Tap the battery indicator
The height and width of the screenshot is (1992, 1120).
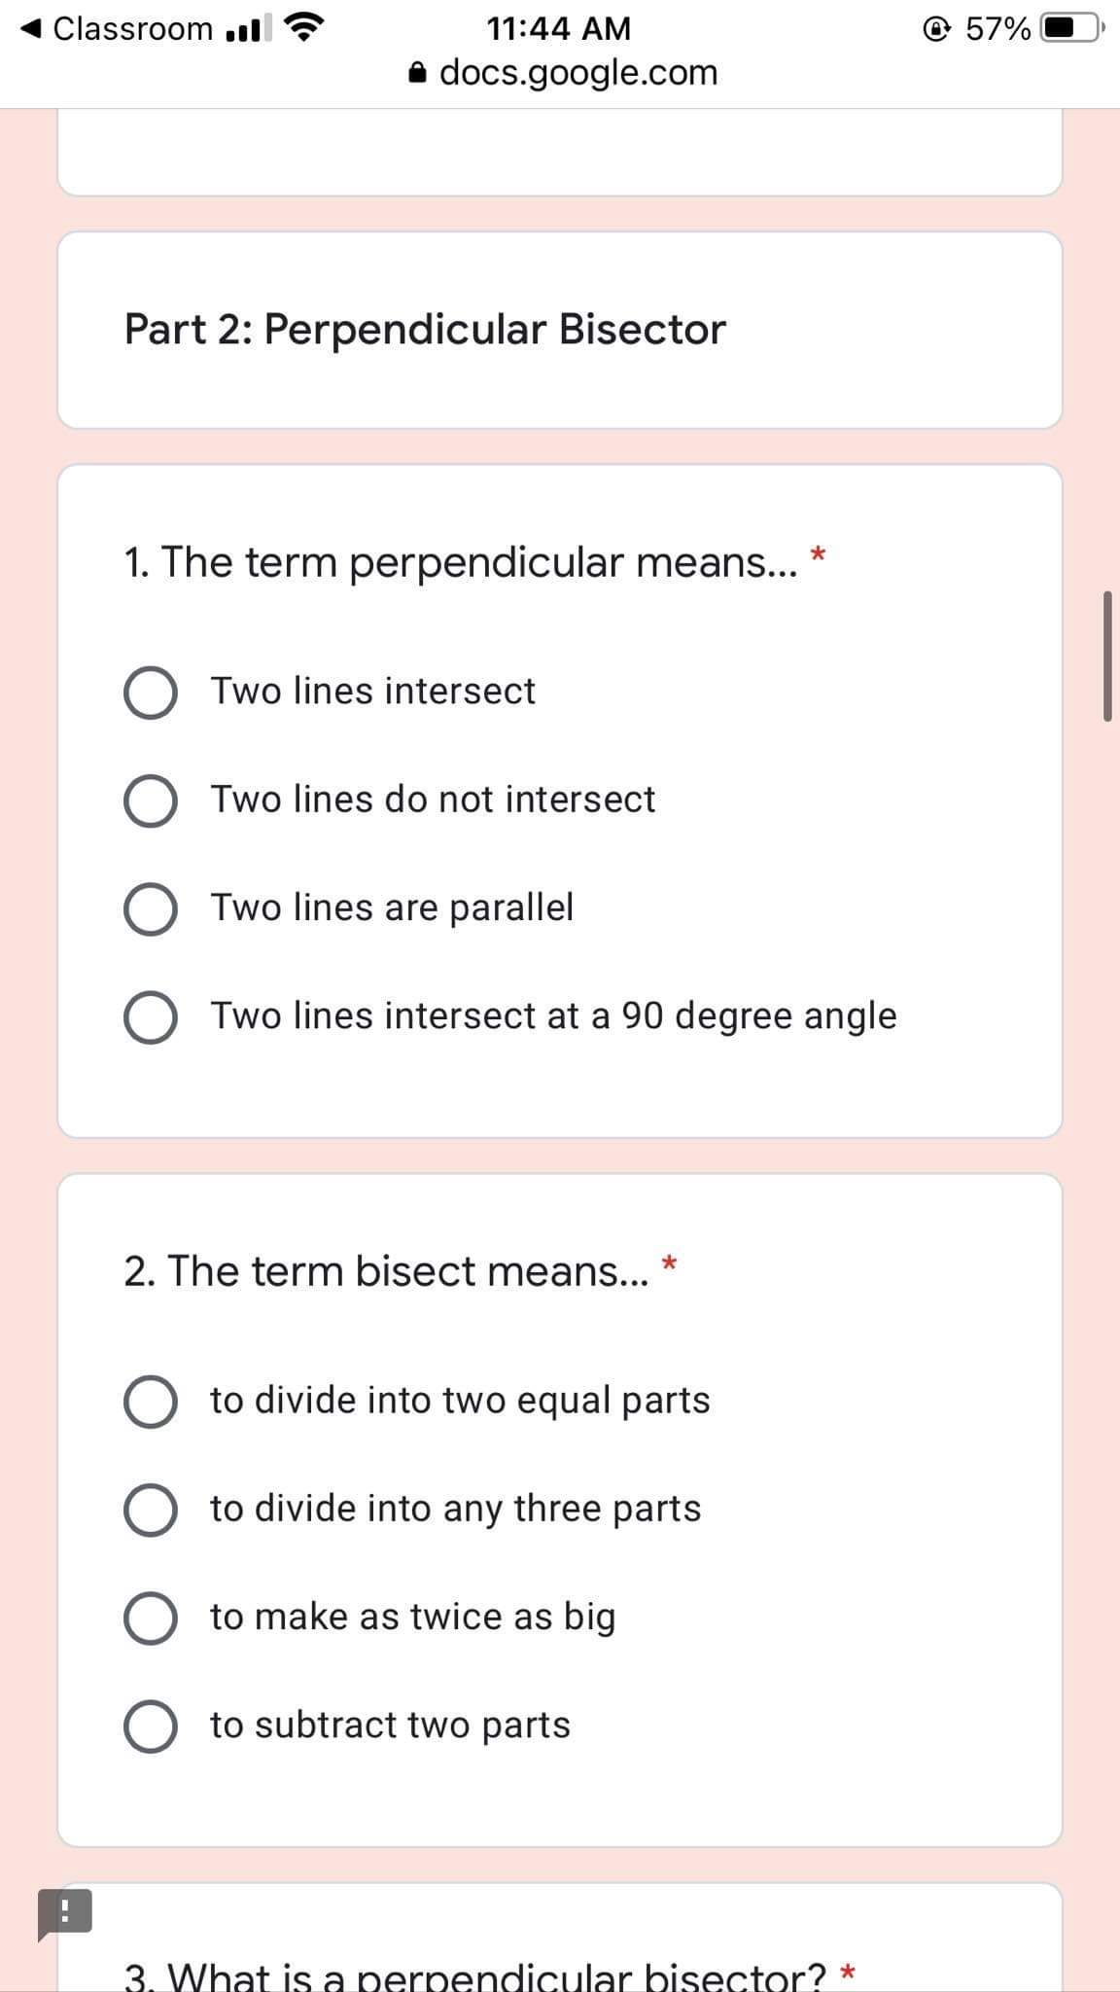[x=1069, y=29]
